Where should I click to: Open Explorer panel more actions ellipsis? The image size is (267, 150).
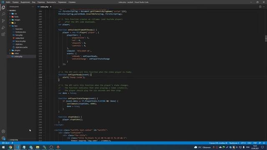pos(33,7)
